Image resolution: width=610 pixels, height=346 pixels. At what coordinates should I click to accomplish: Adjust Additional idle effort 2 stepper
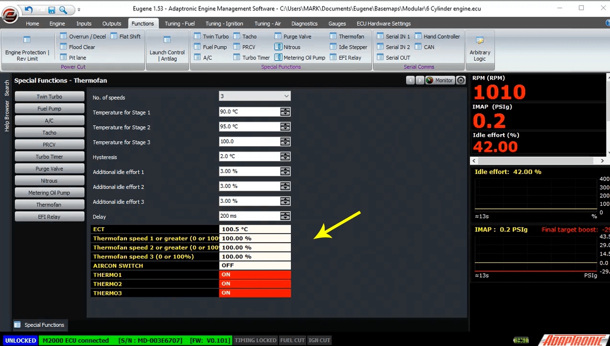point(285,186)
